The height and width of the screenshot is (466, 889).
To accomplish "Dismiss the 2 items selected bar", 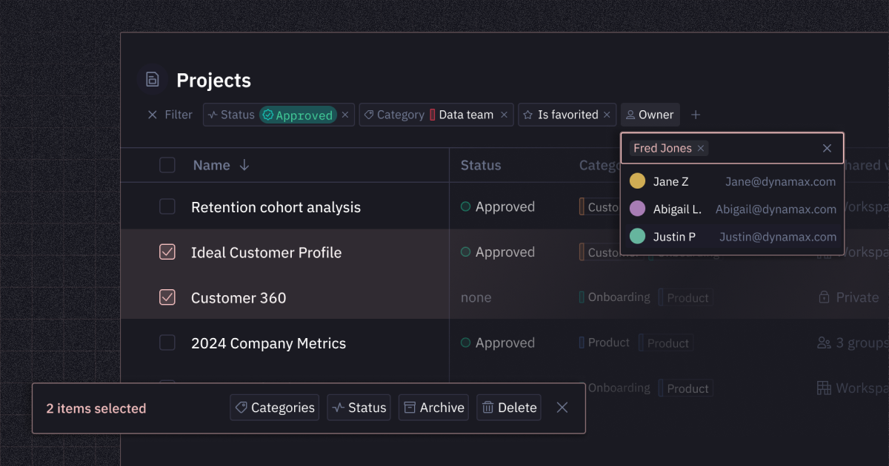I will (x=562, y=408).
